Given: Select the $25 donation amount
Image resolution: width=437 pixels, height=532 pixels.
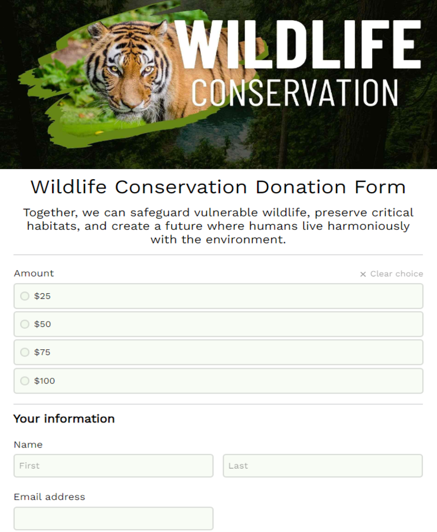Looking at the screenshot, I should 218,296.
